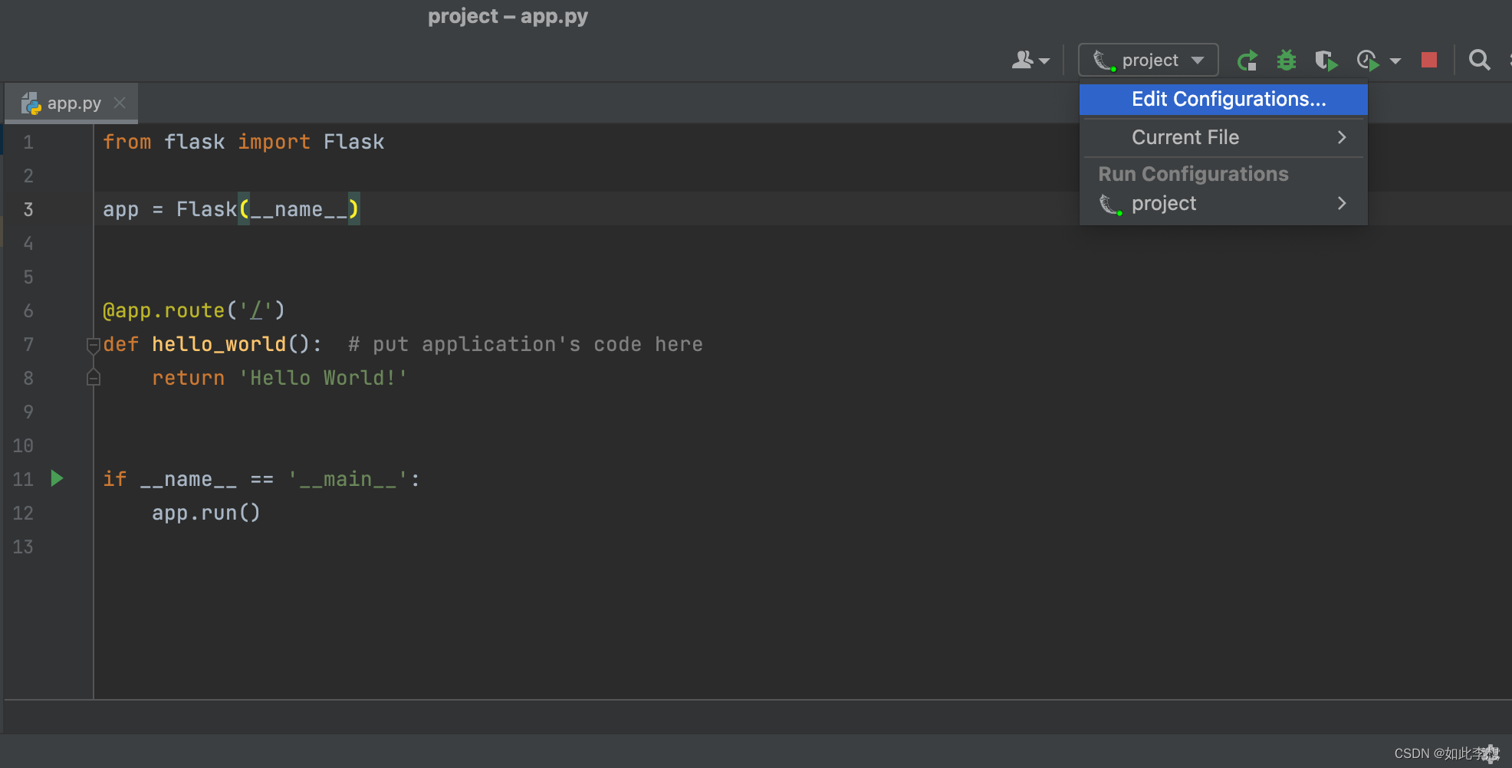Open the collaboration user dropdown arrow

click(x=1043, y=61)
